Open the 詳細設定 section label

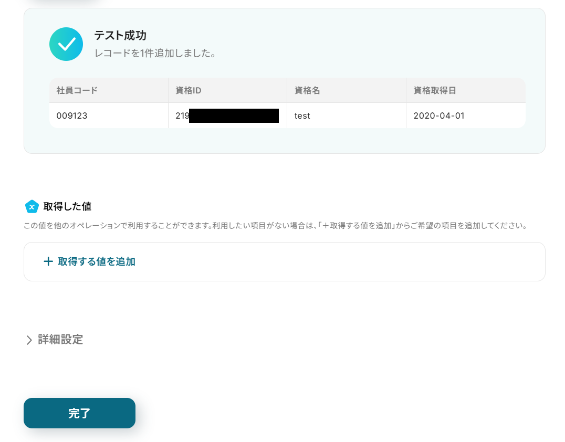[x=60, y=339]
